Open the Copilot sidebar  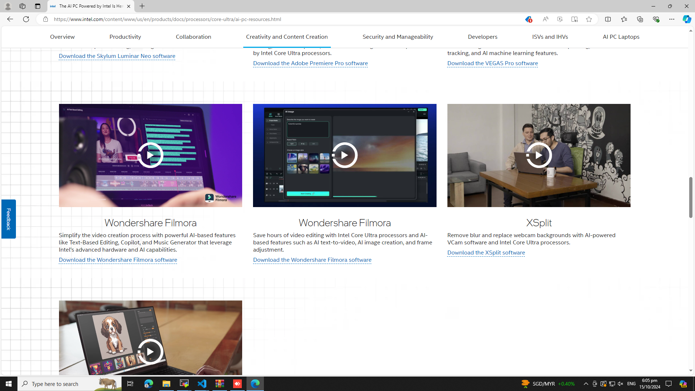click(x=687, y=19)
